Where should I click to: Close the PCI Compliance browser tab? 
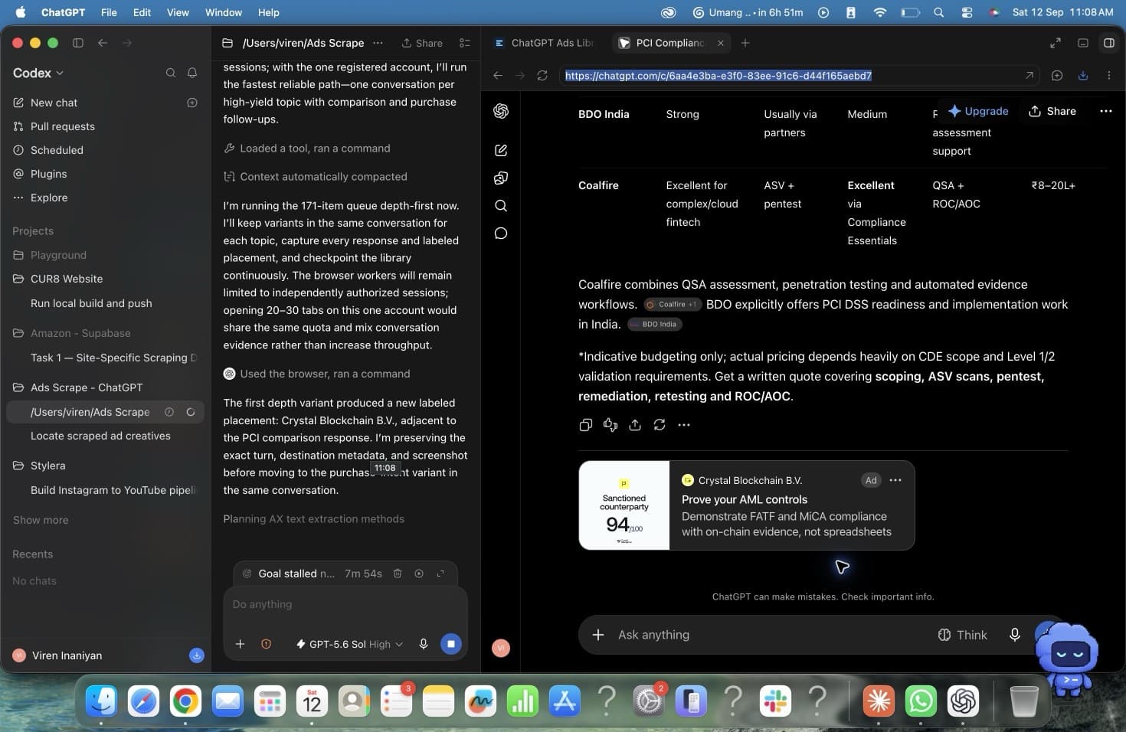(x=720, y=43)
